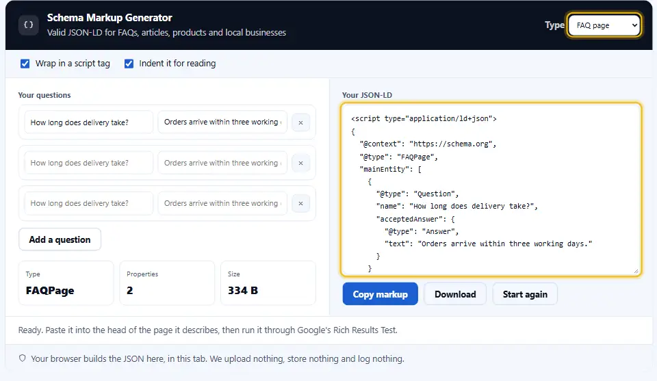
Task: Click the second row's question input field
Action: coord(89,163)
